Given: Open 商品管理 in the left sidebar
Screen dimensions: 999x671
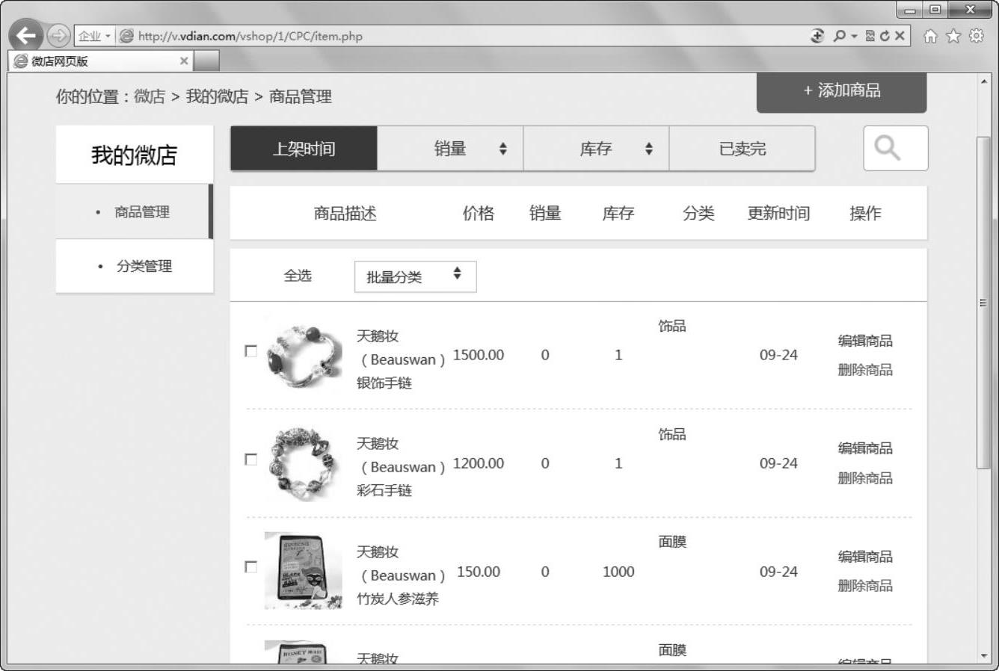Looking at the screenshot, I should (x=134, y=212).
